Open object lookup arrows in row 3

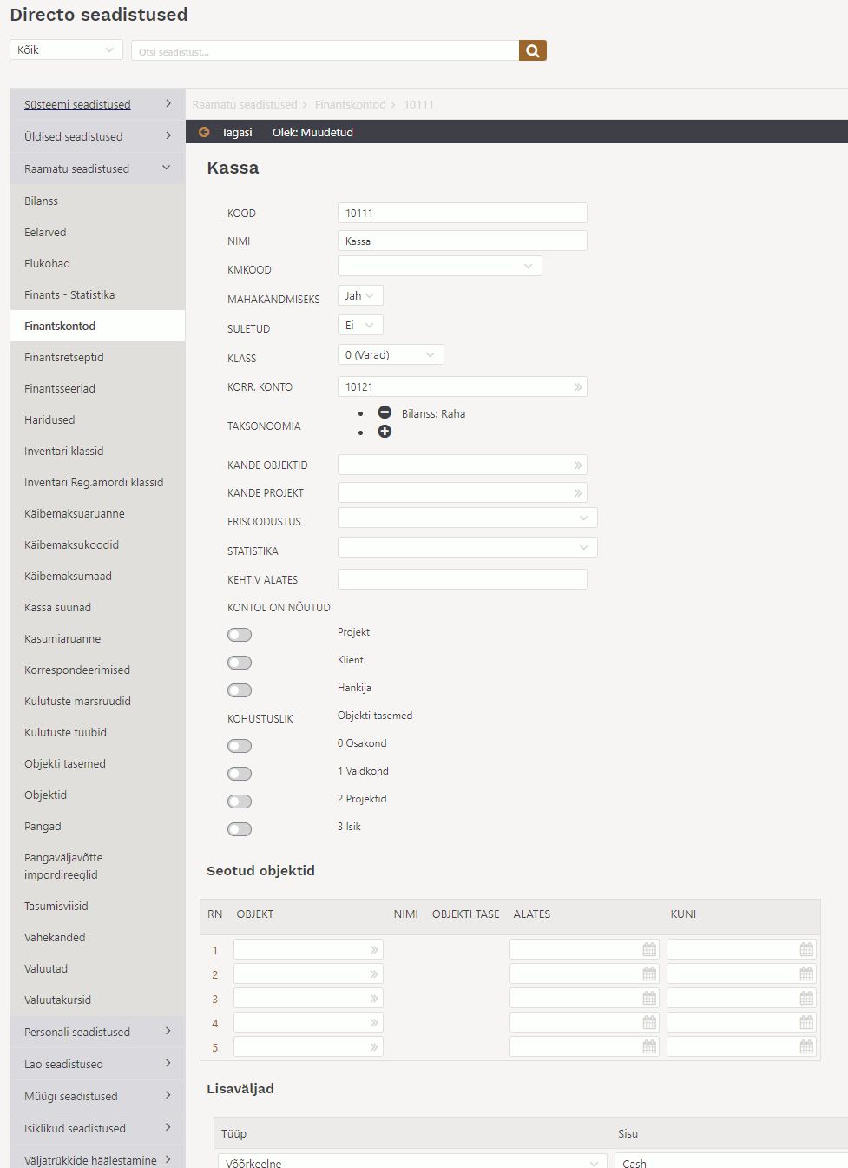(374, 999)
